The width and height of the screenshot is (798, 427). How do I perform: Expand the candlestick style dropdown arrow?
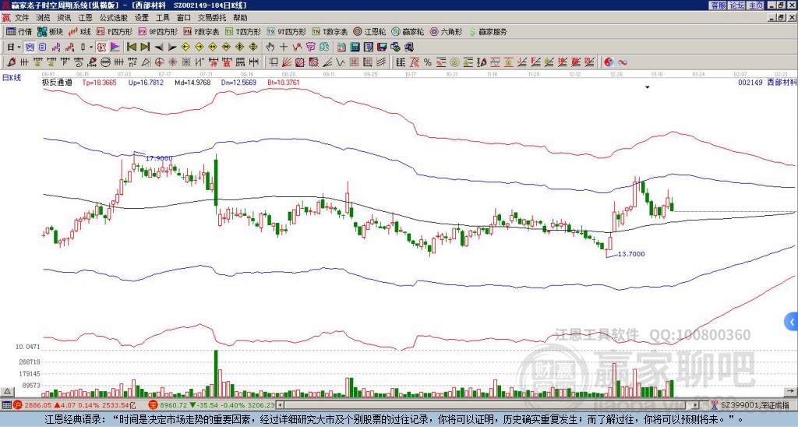pyautogui.click(x=91, y=47)
